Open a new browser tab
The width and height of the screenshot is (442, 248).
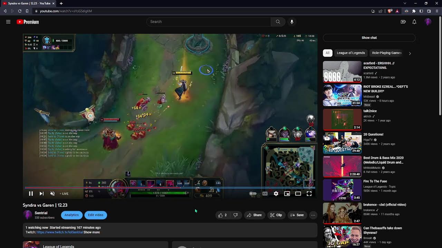click(61, 3)
